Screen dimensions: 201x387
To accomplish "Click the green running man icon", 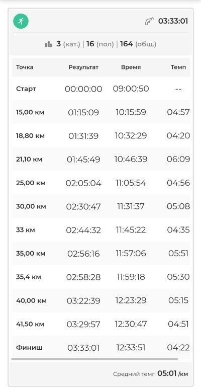I will coord(21,21).
